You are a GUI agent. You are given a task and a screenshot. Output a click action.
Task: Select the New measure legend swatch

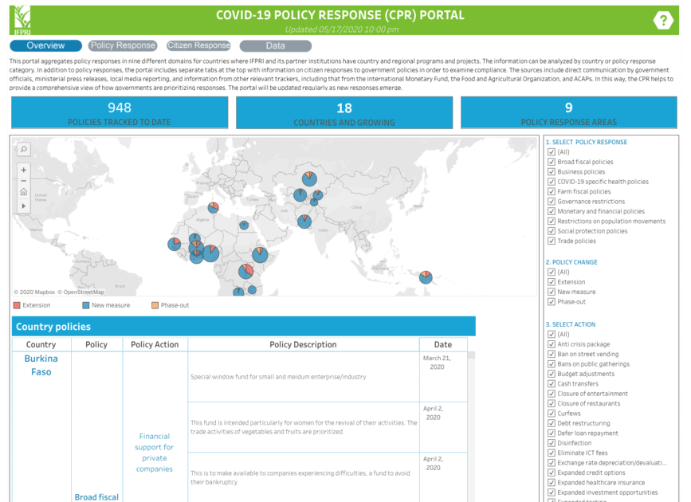(x=85, y=305)
